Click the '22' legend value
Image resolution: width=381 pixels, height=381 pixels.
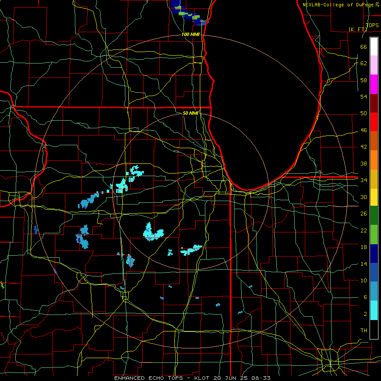tap(364, 230)
